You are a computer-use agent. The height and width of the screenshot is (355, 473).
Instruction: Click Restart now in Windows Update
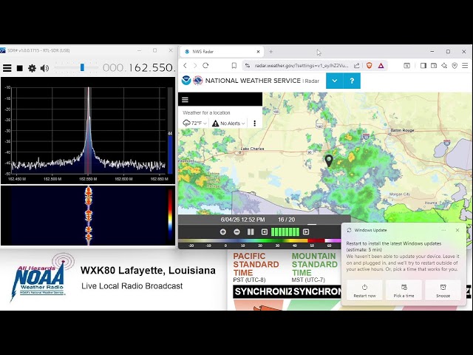(364, 290)
